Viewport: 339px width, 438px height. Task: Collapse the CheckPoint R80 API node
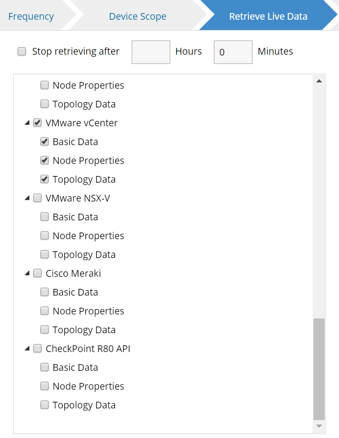[27, 348]
